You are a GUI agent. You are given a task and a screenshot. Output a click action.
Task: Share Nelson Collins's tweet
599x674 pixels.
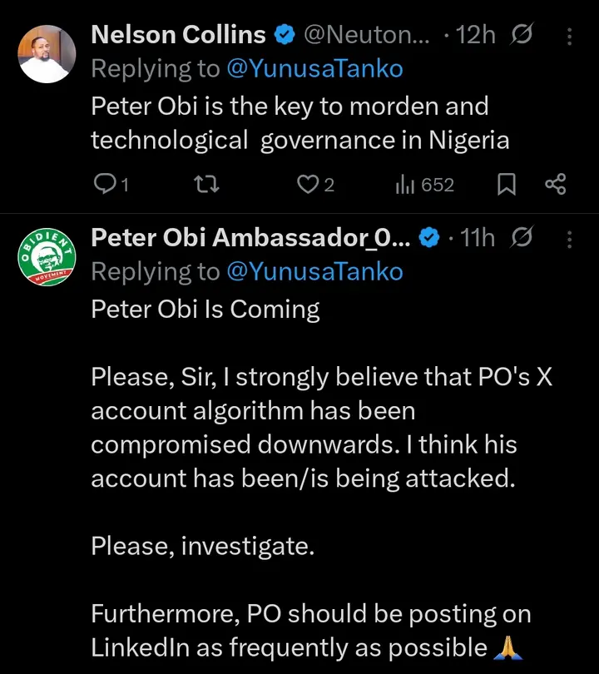[555, 185]
